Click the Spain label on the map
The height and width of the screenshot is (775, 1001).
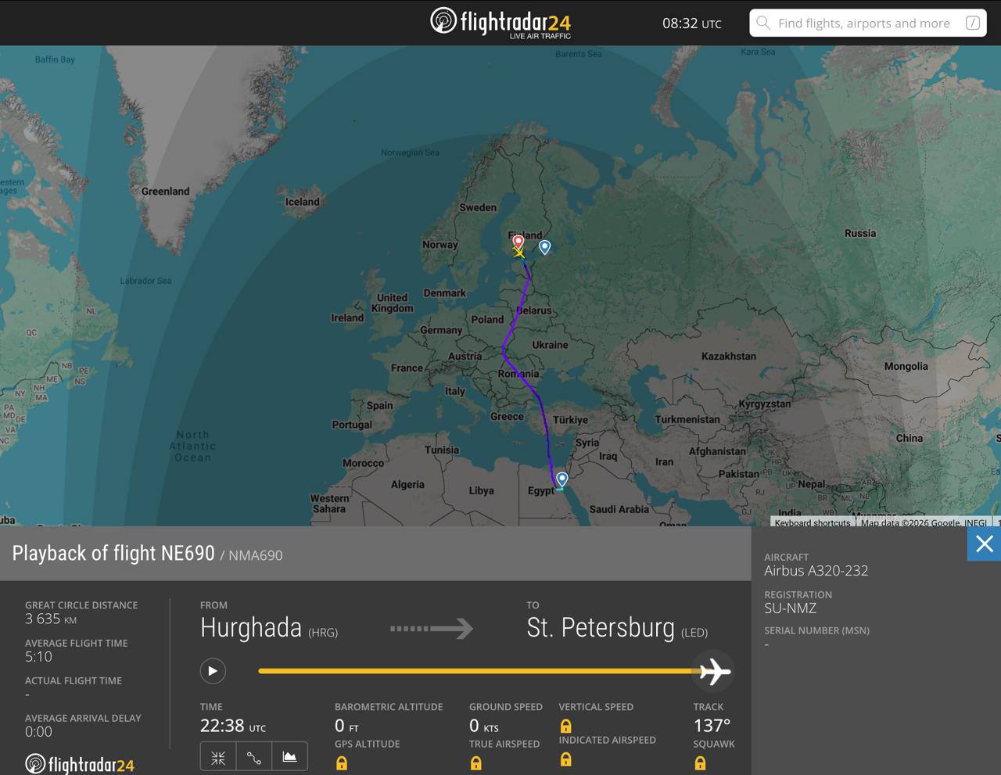pos(379,406)
